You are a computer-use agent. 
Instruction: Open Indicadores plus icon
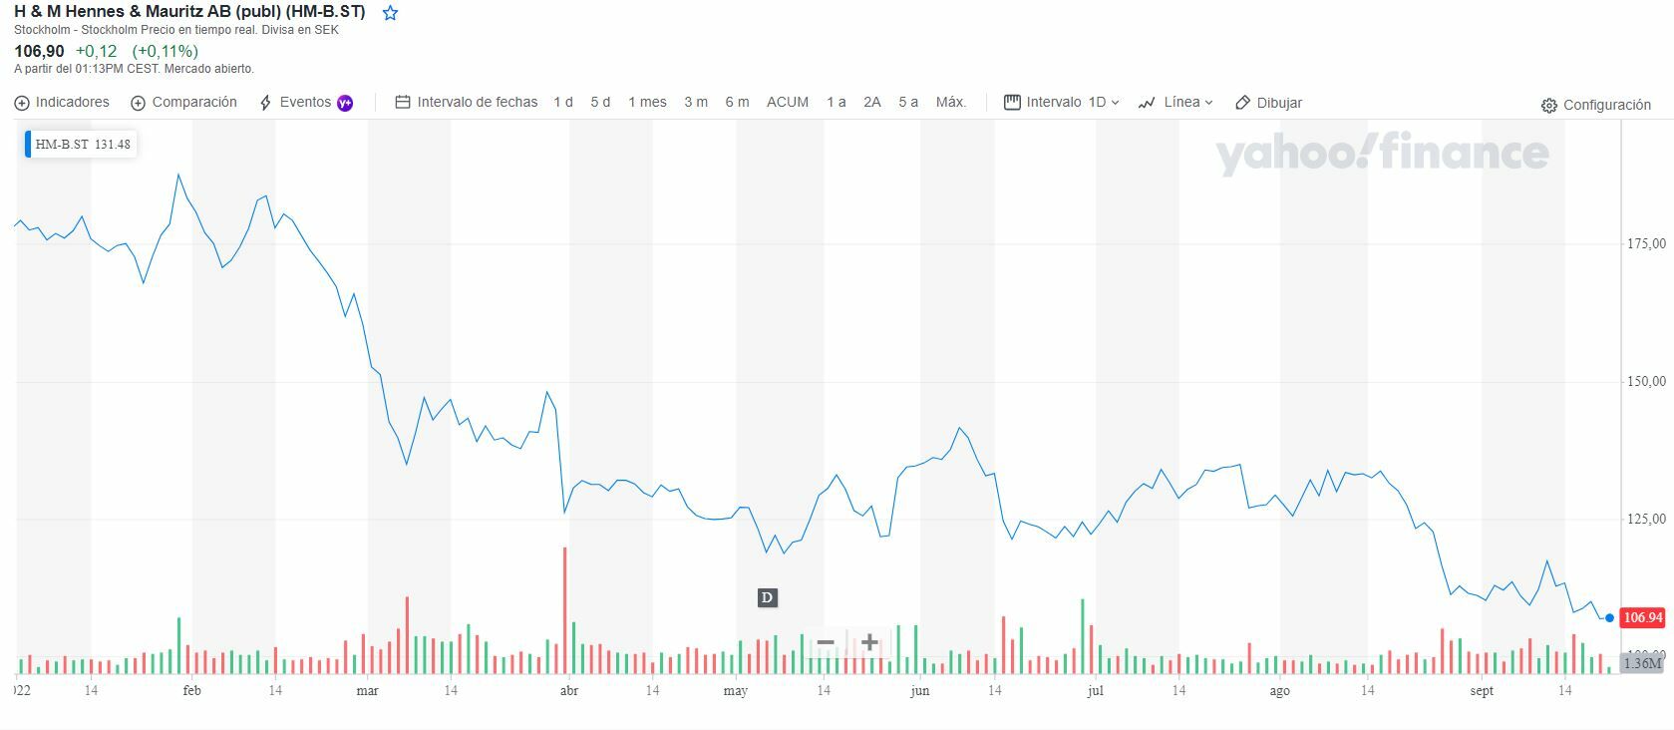(22, 103)
